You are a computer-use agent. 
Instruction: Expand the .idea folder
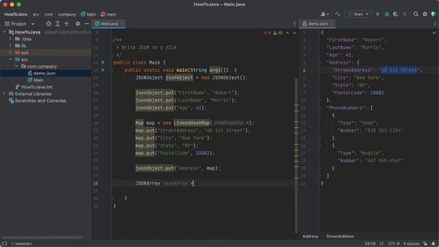click(10, 39)
